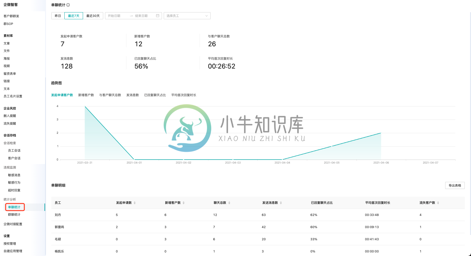The image size is (471, 256).
Task: Click the 56% replied chat ratio value
Action: click(141, 66)
